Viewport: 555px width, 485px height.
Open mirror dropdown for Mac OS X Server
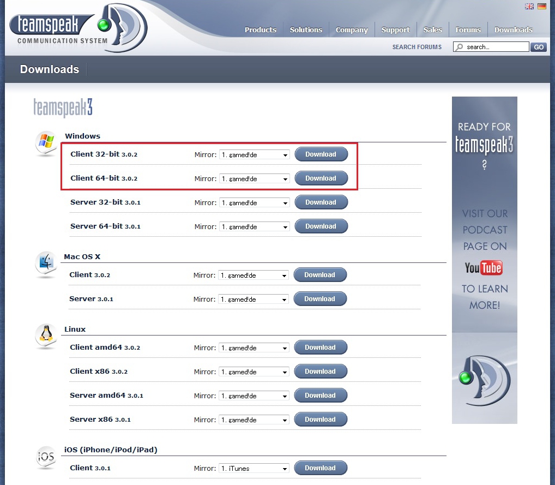(x=254, y=300)
